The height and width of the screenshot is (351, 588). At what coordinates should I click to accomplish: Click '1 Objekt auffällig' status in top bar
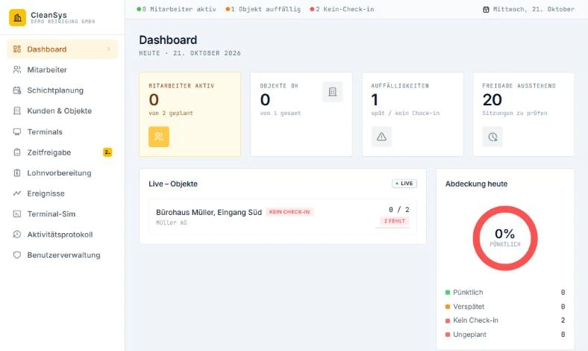[263, 10]
